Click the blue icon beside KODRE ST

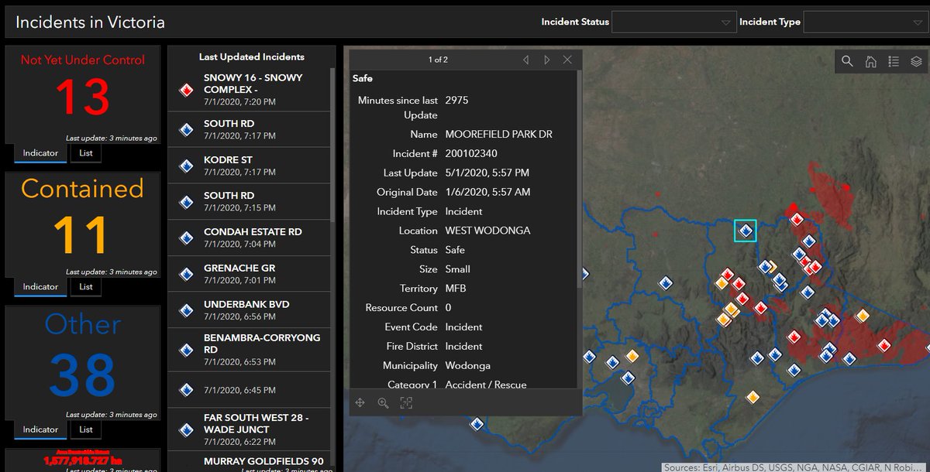(x=186, y=166)
